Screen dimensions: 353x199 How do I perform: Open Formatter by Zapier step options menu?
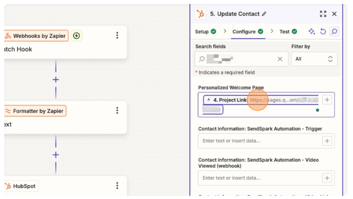tap(117, 111)
